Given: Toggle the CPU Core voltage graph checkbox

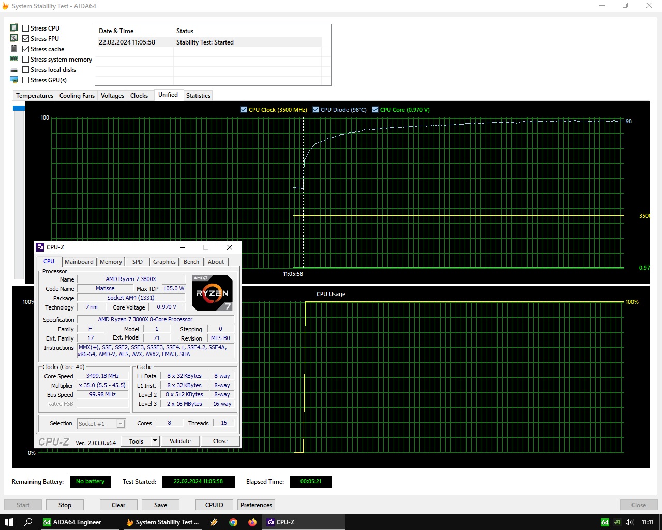Looking at the screenshot, I should [x=375, y=110].
